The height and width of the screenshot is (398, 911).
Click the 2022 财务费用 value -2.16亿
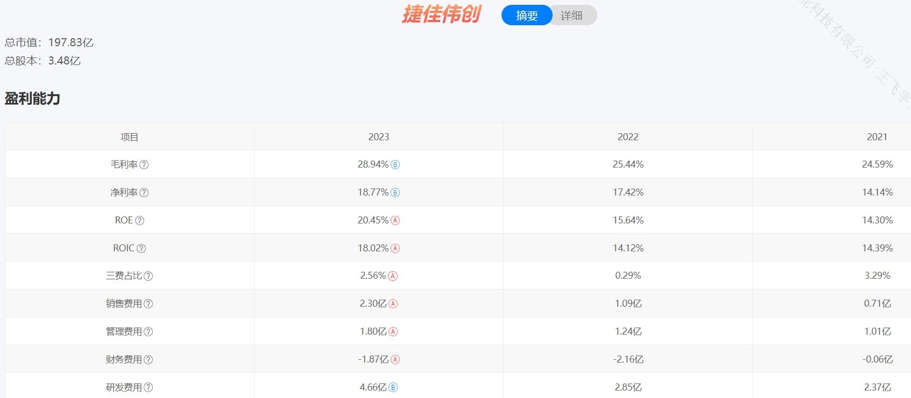click(628, 359)
